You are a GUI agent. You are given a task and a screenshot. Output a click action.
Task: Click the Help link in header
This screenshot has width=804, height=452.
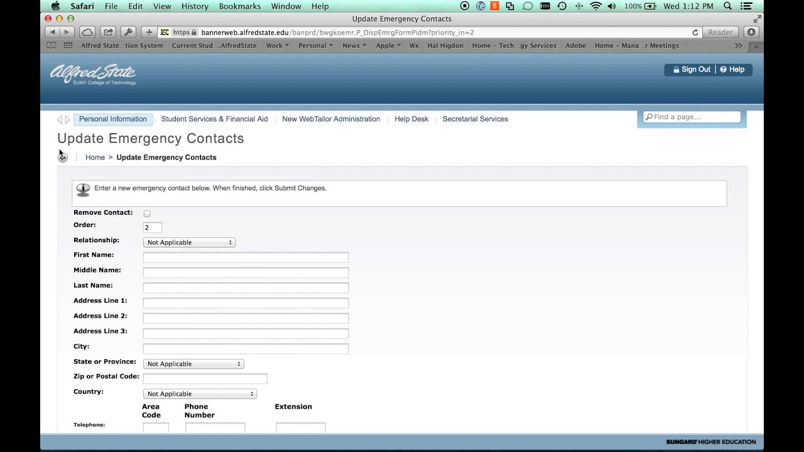(x=732, y=70)
